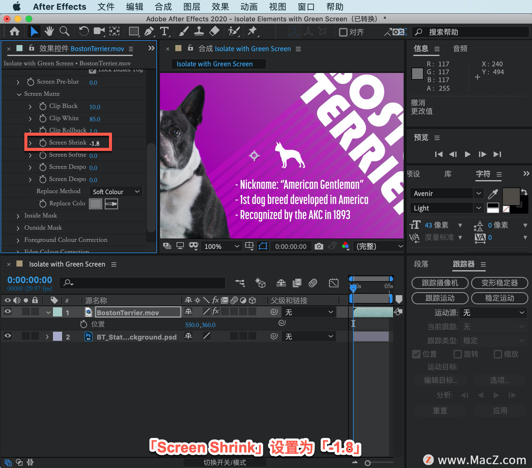Select the Pen tool
532x468 pixels.
tap(149, 32)
